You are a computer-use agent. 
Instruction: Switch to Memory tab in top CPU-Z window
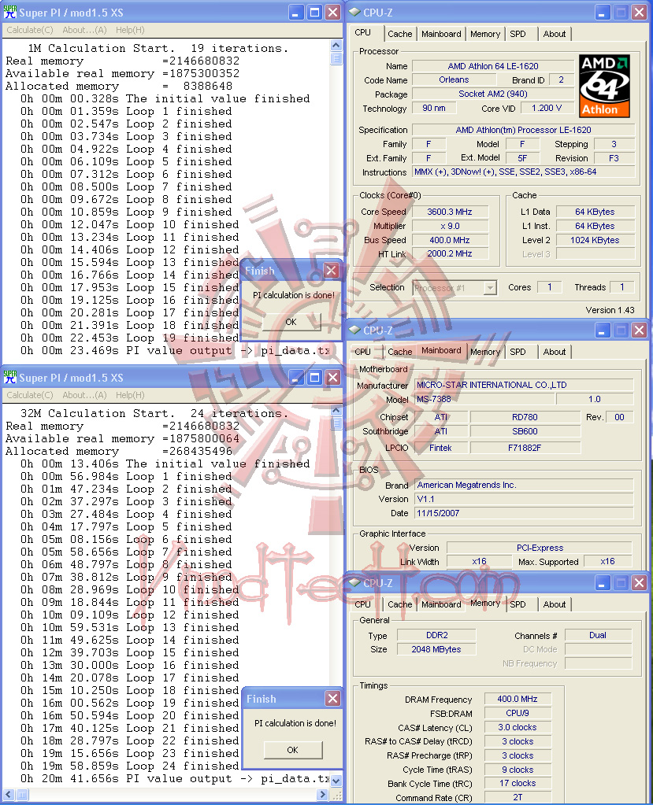485,34
